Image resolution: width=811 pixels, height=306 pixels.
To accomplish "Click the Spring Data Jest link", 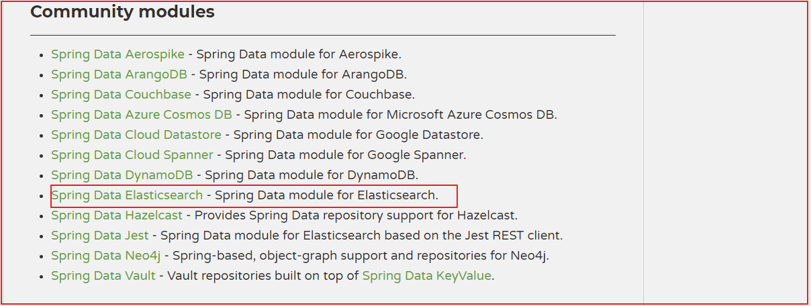I will tap(100, 236).
